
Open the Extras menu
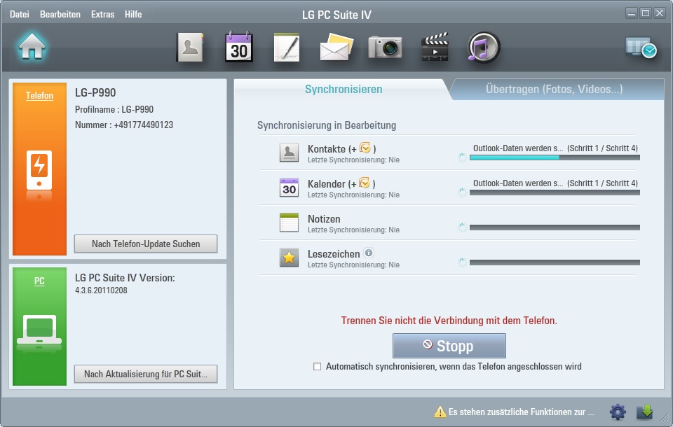tap(102, 14)
